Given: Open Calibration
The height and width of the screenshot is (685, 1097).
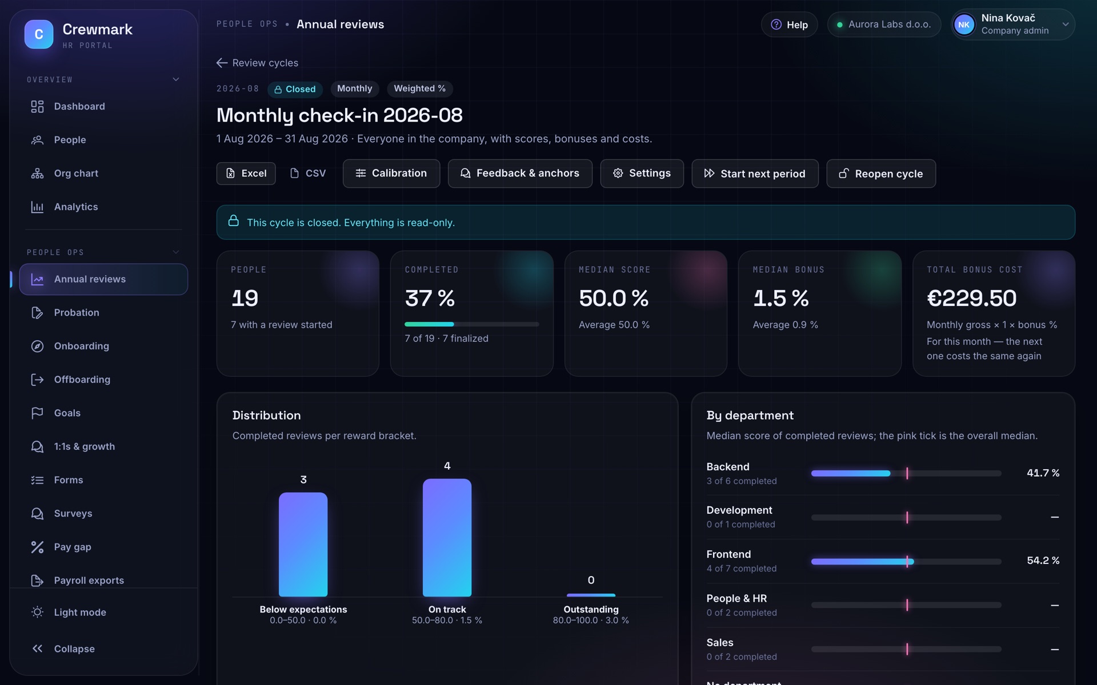Looking at the screenshot, I should pos(391,174).
